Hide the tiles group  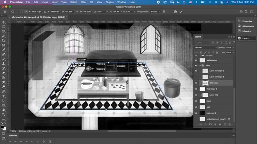point(196,66)
